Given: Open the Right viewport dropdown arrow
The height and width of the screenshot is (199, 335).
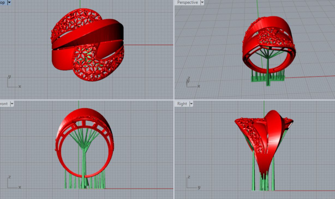Looking at the screenshot, I should [x=191, y=104].
